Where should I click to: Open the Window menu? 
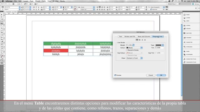click(x=56, y=1)
